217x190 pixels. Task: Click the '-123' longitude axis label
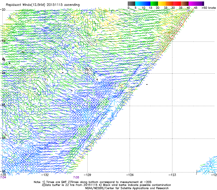click(172, 175)
